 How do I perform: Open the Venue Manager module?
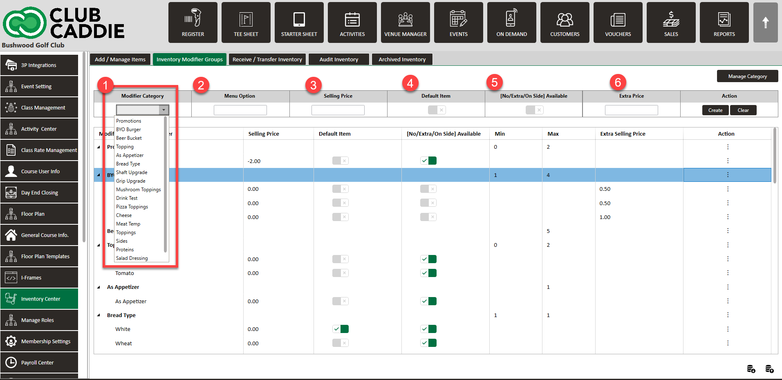point(405,22)
